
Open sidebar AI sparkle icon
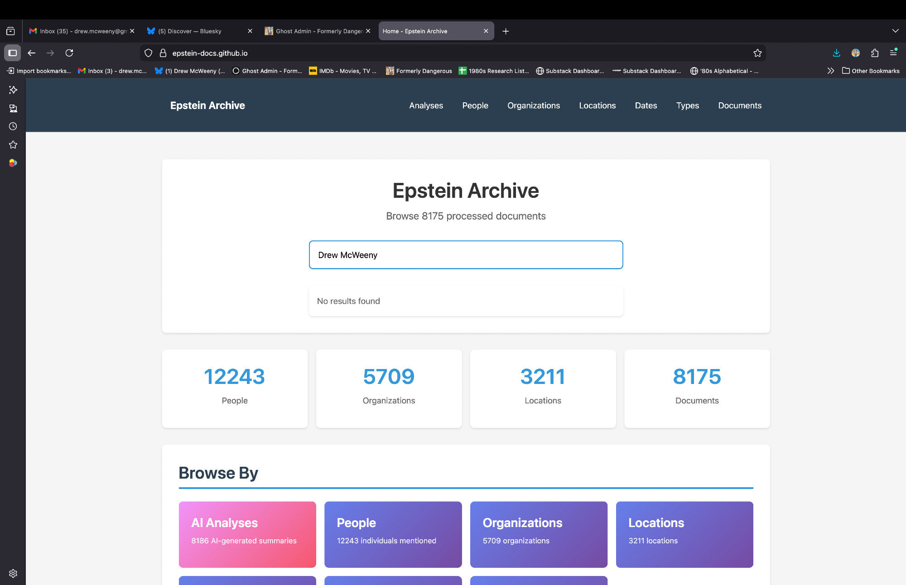coord(13,90)
